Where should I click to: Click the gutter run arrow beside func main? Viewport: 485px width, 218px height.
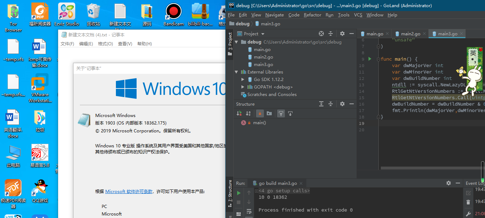[x=370, y=59]
